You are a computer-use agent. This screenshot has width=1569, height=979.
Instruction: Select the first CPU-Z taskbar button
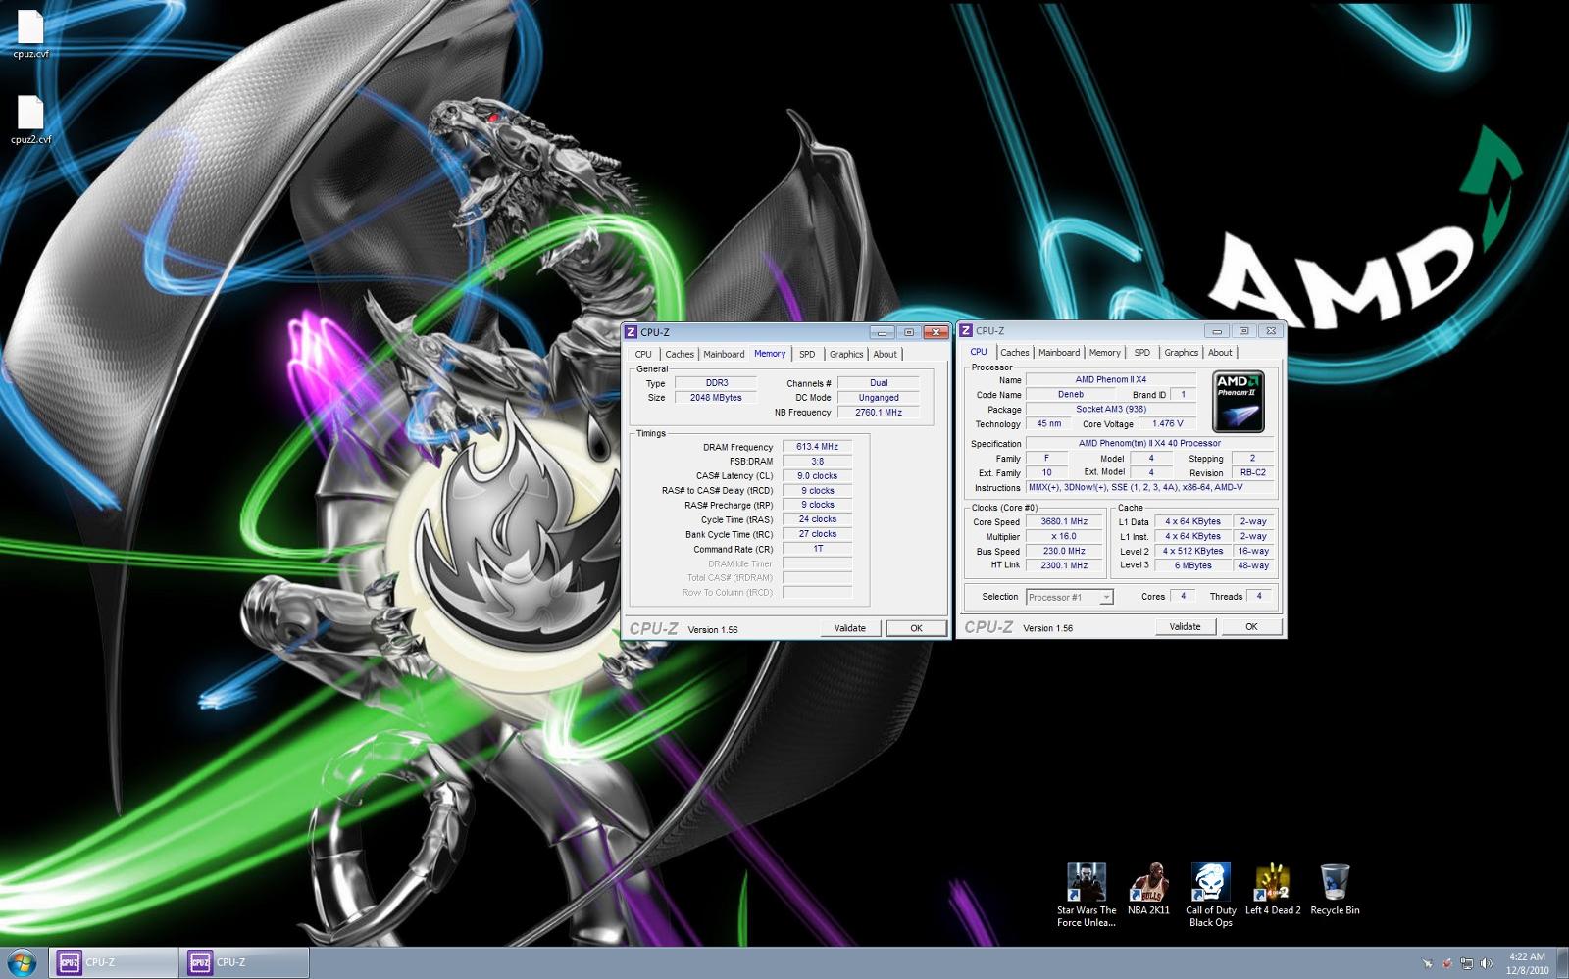point(113,962)
